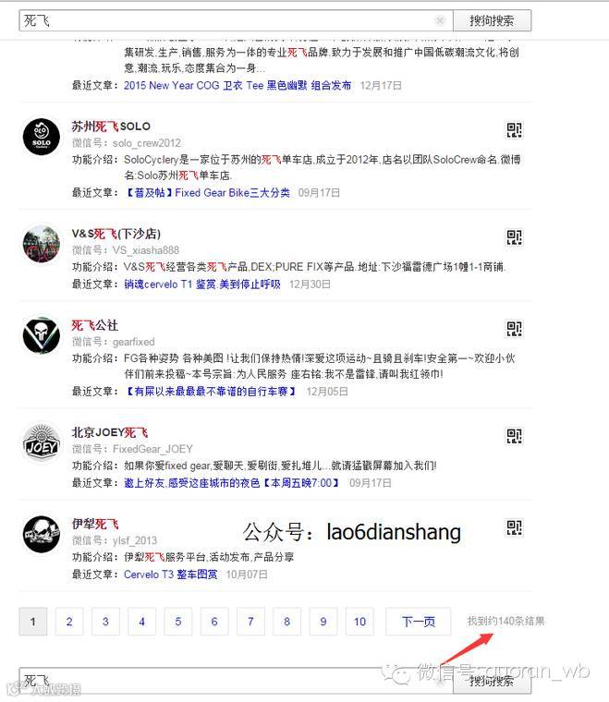Image resolution: width=609 pixels, height=702 pixels.
Task: Open article 销魂cervelo T1 鉴赏
Action: (x=202, y=284)
